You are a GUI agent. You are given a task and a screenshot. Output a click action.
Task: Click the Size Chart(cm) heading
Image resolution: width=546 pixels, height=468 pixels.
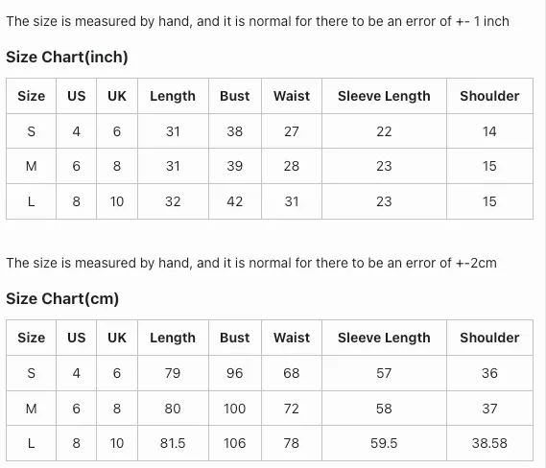pyautogui.click(x=62, y=298)
